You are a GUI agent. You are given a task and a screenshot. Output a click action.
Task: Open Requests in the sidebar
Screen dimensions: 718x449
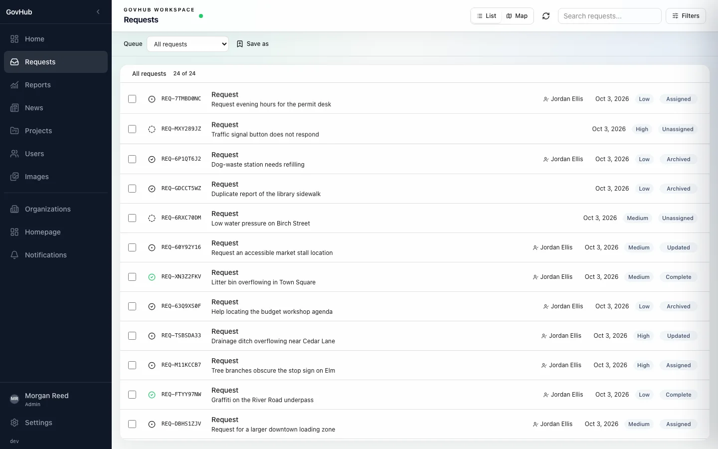(x=56, y=62)
